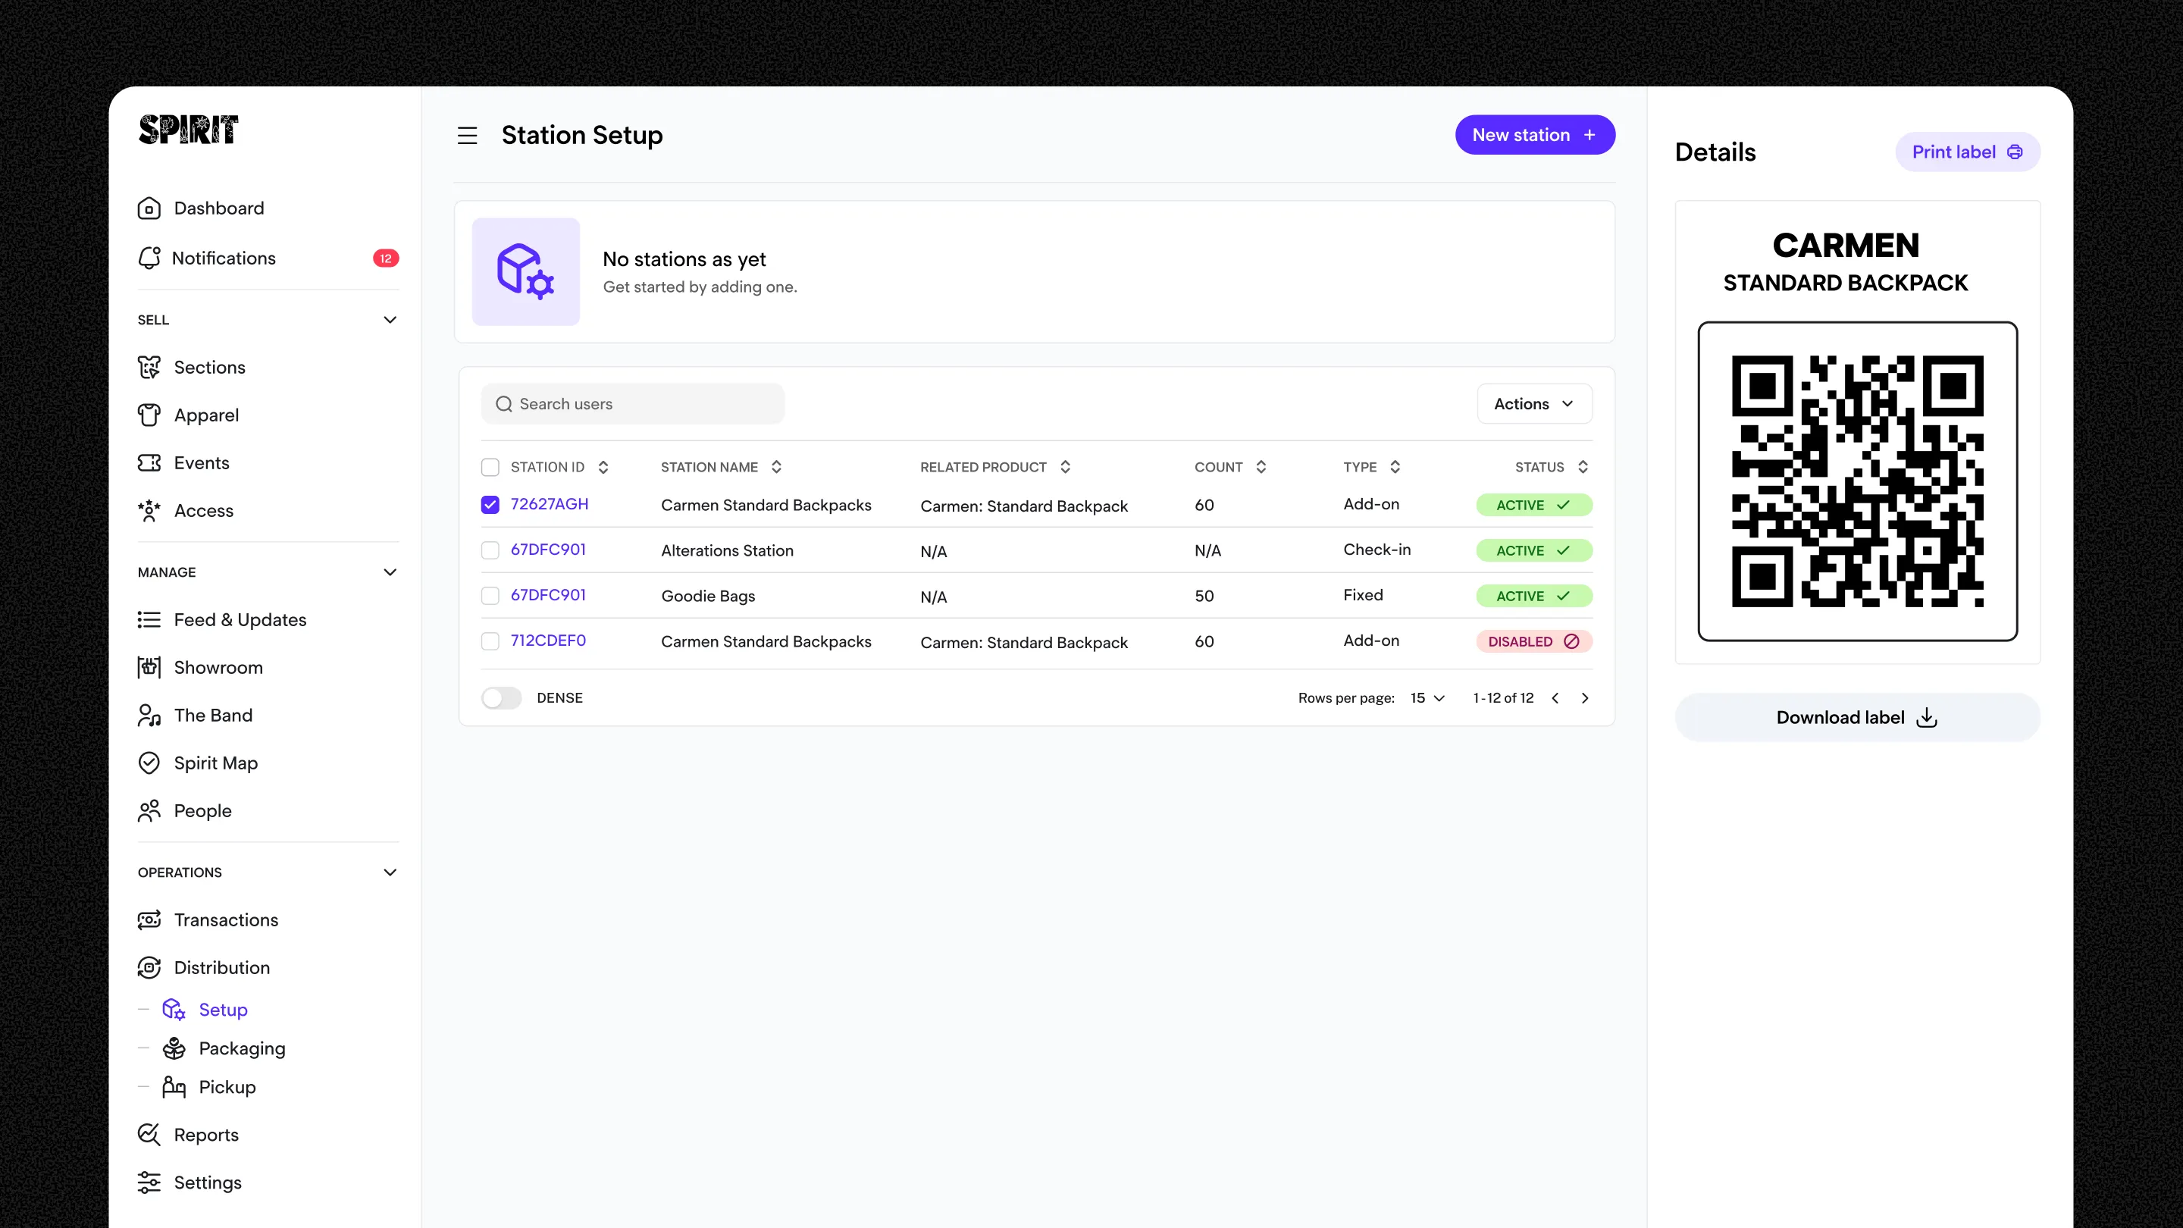Click the Showroom icon in sidebar

pos(149,668)
